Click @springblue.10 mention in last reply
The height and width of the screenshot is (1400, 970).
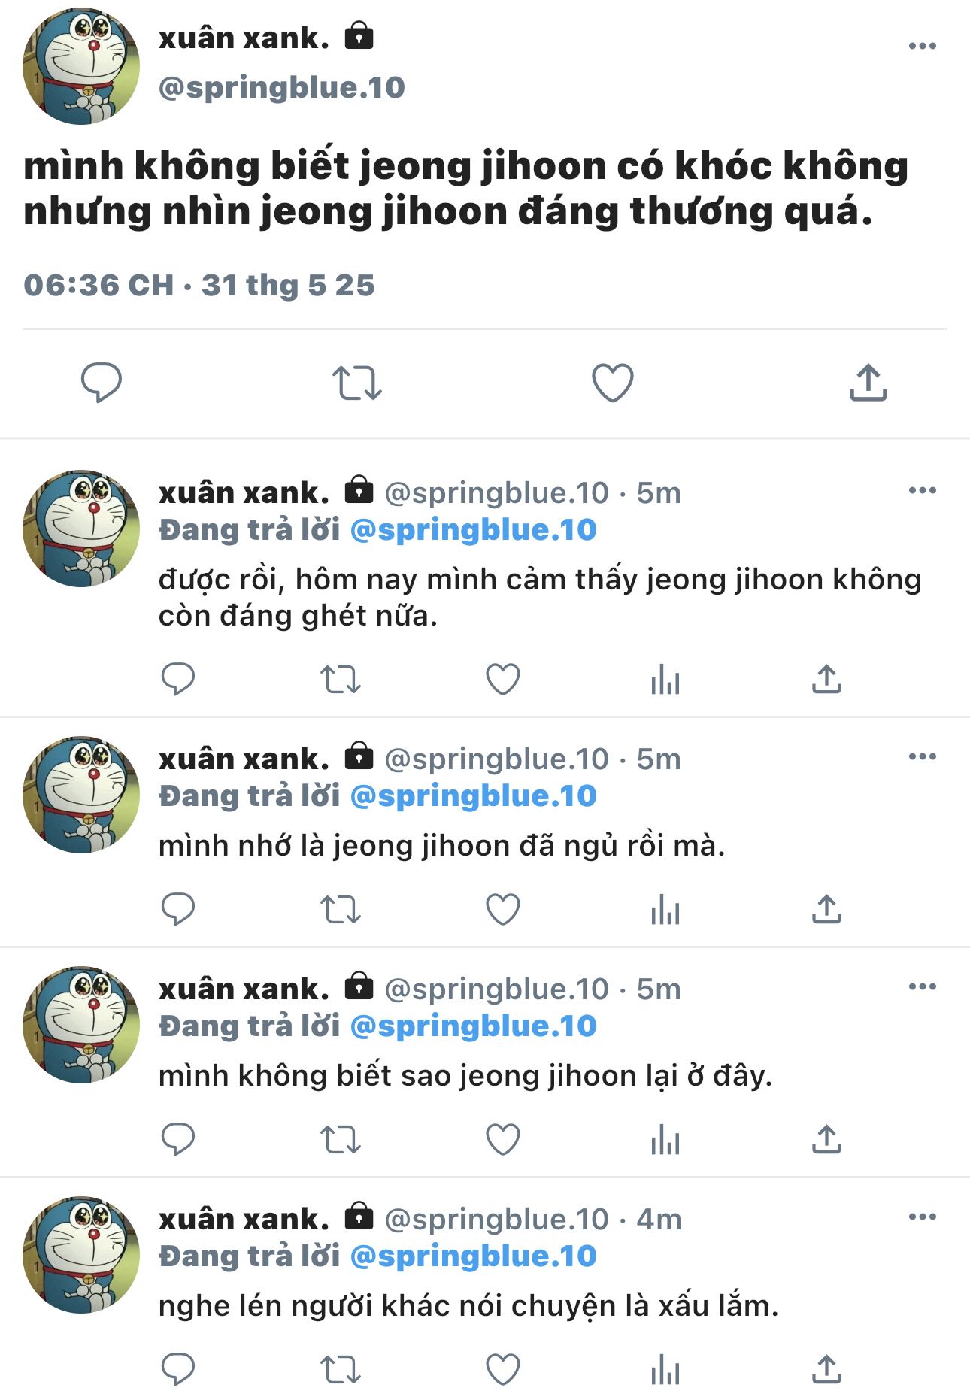click(474, 1256)
